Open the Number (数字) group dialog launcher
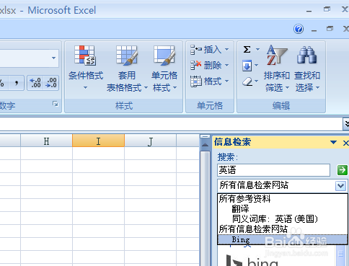This screenshot has width=349, height=266. [56, 104]
